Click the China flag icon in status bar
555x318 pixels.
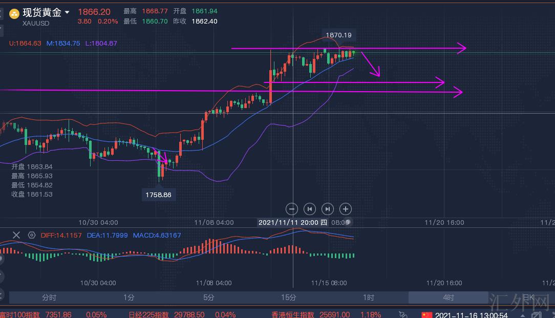coord(426,315)
